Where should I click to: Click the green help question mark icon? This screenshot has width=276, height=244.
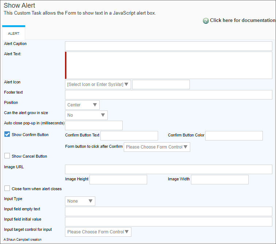[206, 21]
